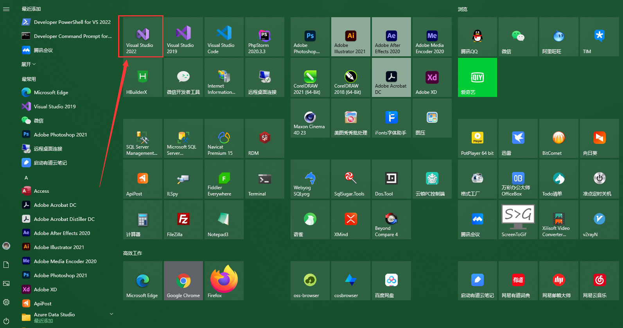Viewport: 623px width, 328px height.
Task: Open the Fiddler Everywhere tile
Action: pos(224,179)
